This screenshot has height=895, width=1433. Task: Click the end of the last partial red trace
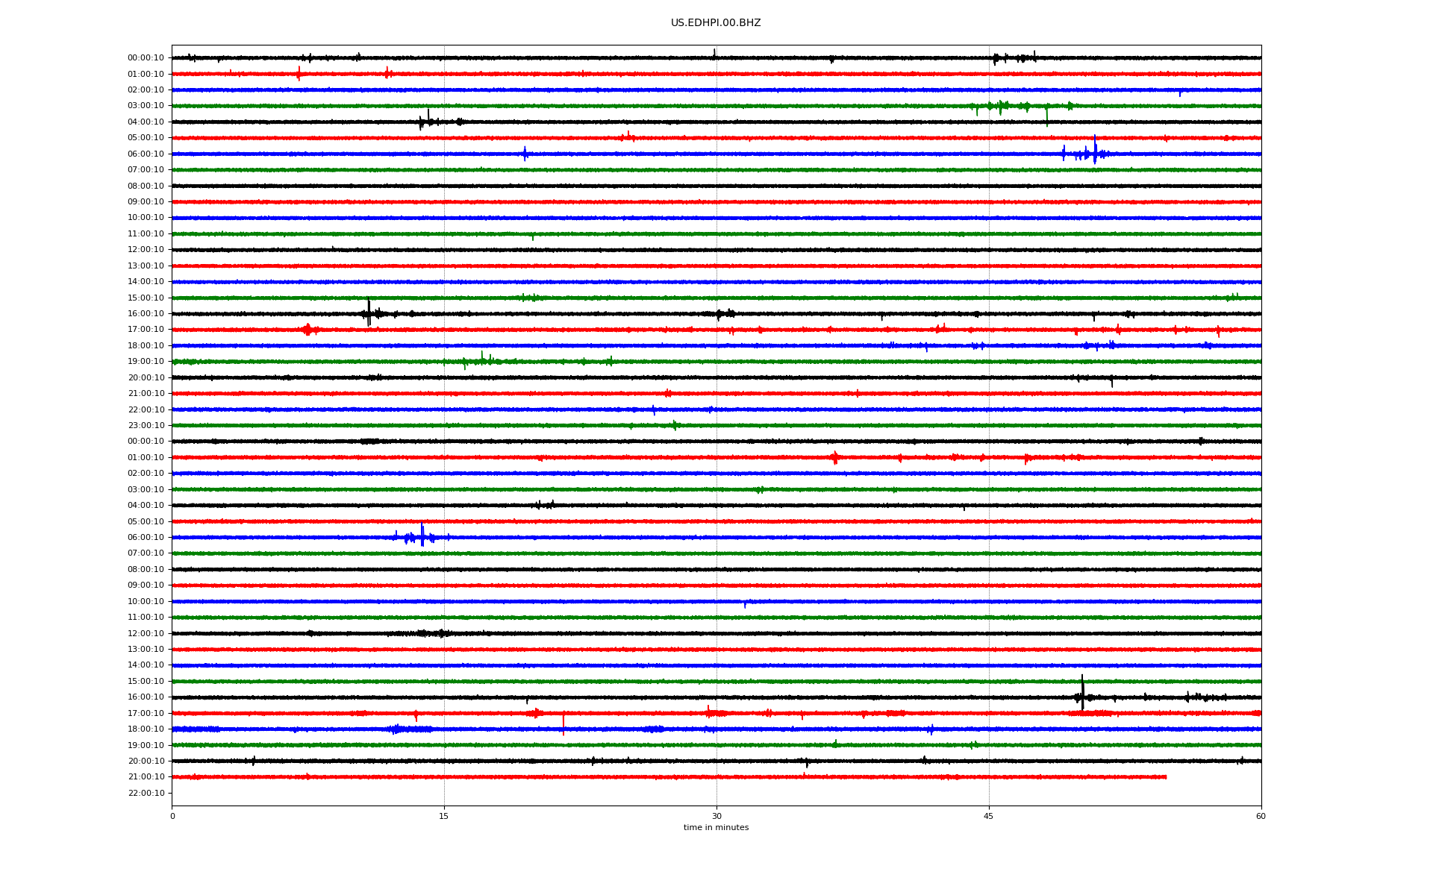(1165, 777)
